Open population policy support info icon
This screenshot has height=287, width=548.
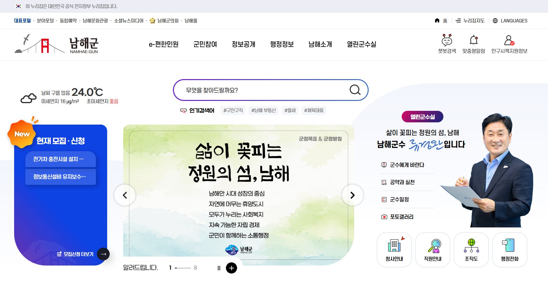coord(509,40)
